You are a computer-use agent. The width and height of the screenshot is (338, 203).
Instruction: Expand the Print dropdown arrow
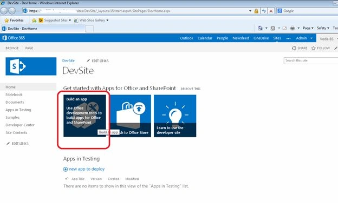tap(298, 28)
